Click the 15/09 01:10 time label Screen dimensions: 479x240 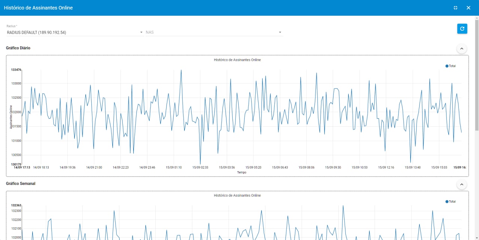tap(174, 167)
